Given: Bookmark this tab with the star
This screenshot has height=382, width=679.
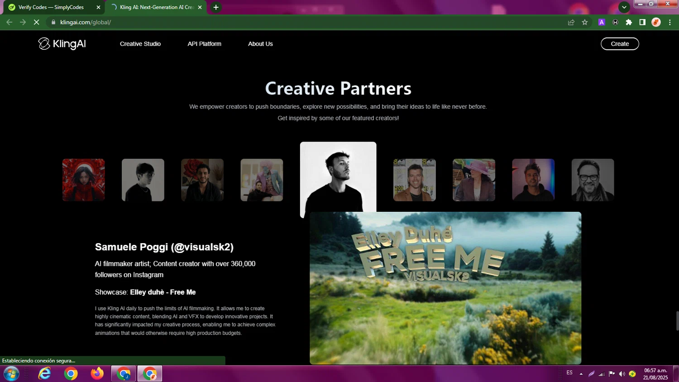Looking at the screenshot, I should point(585,22).
